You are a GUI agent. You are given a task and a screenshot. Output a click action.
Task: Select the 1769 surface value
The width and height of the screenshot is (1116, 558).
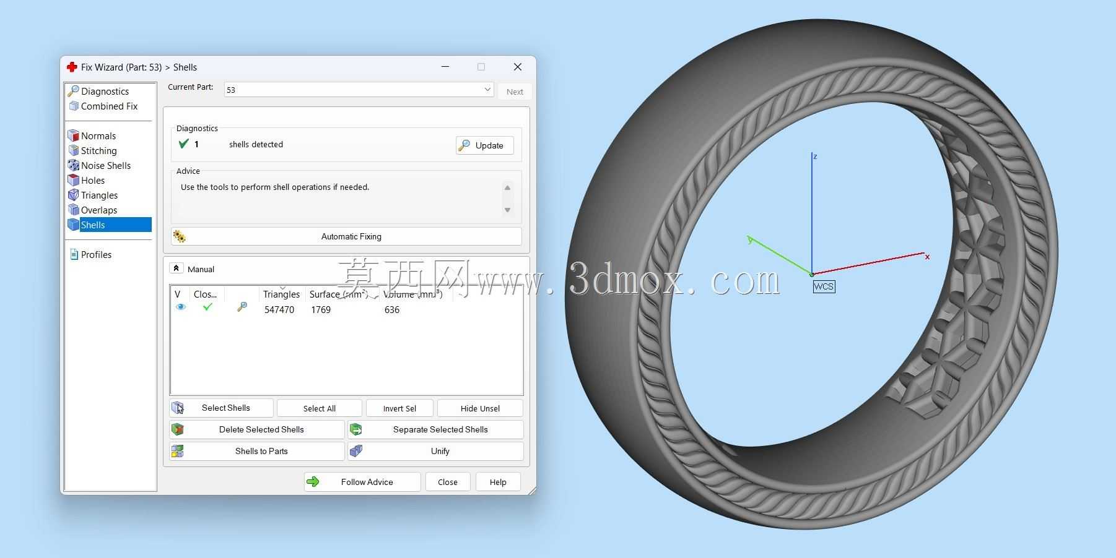pos(321,310)
